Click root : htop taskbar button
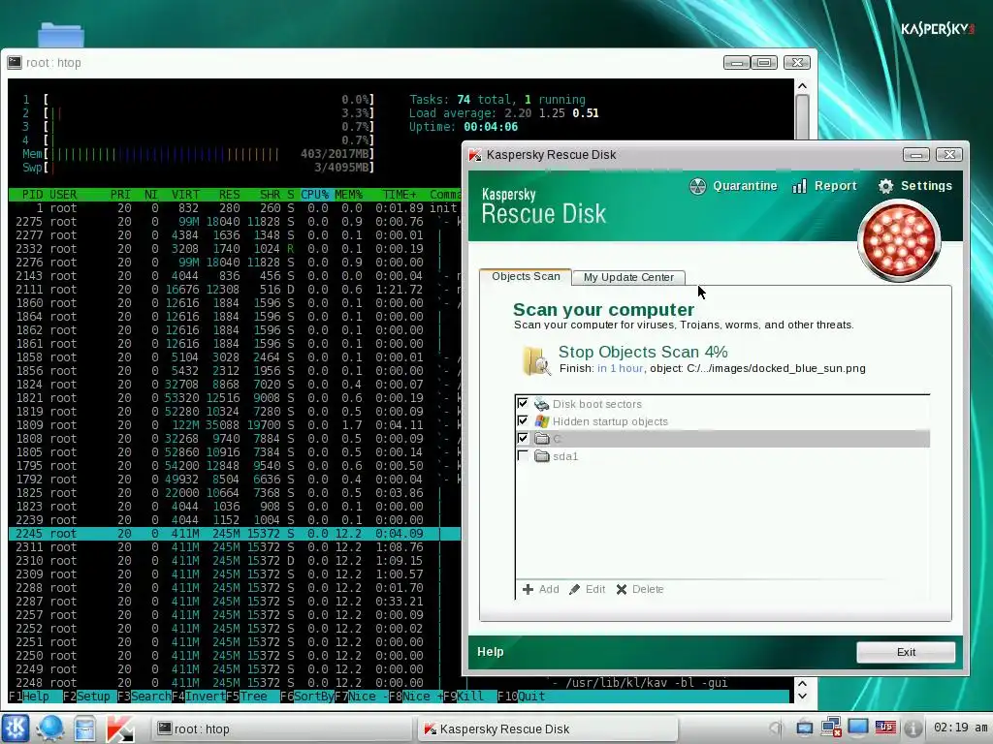993x744 pixels. click(x=281, y=728)
